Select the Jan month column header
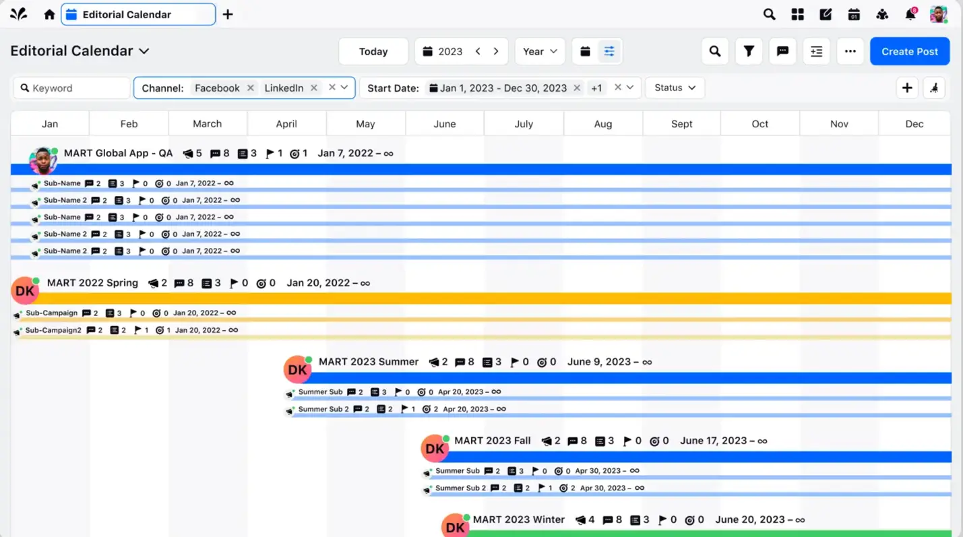963x537 pixels. (x=50, y=124)
